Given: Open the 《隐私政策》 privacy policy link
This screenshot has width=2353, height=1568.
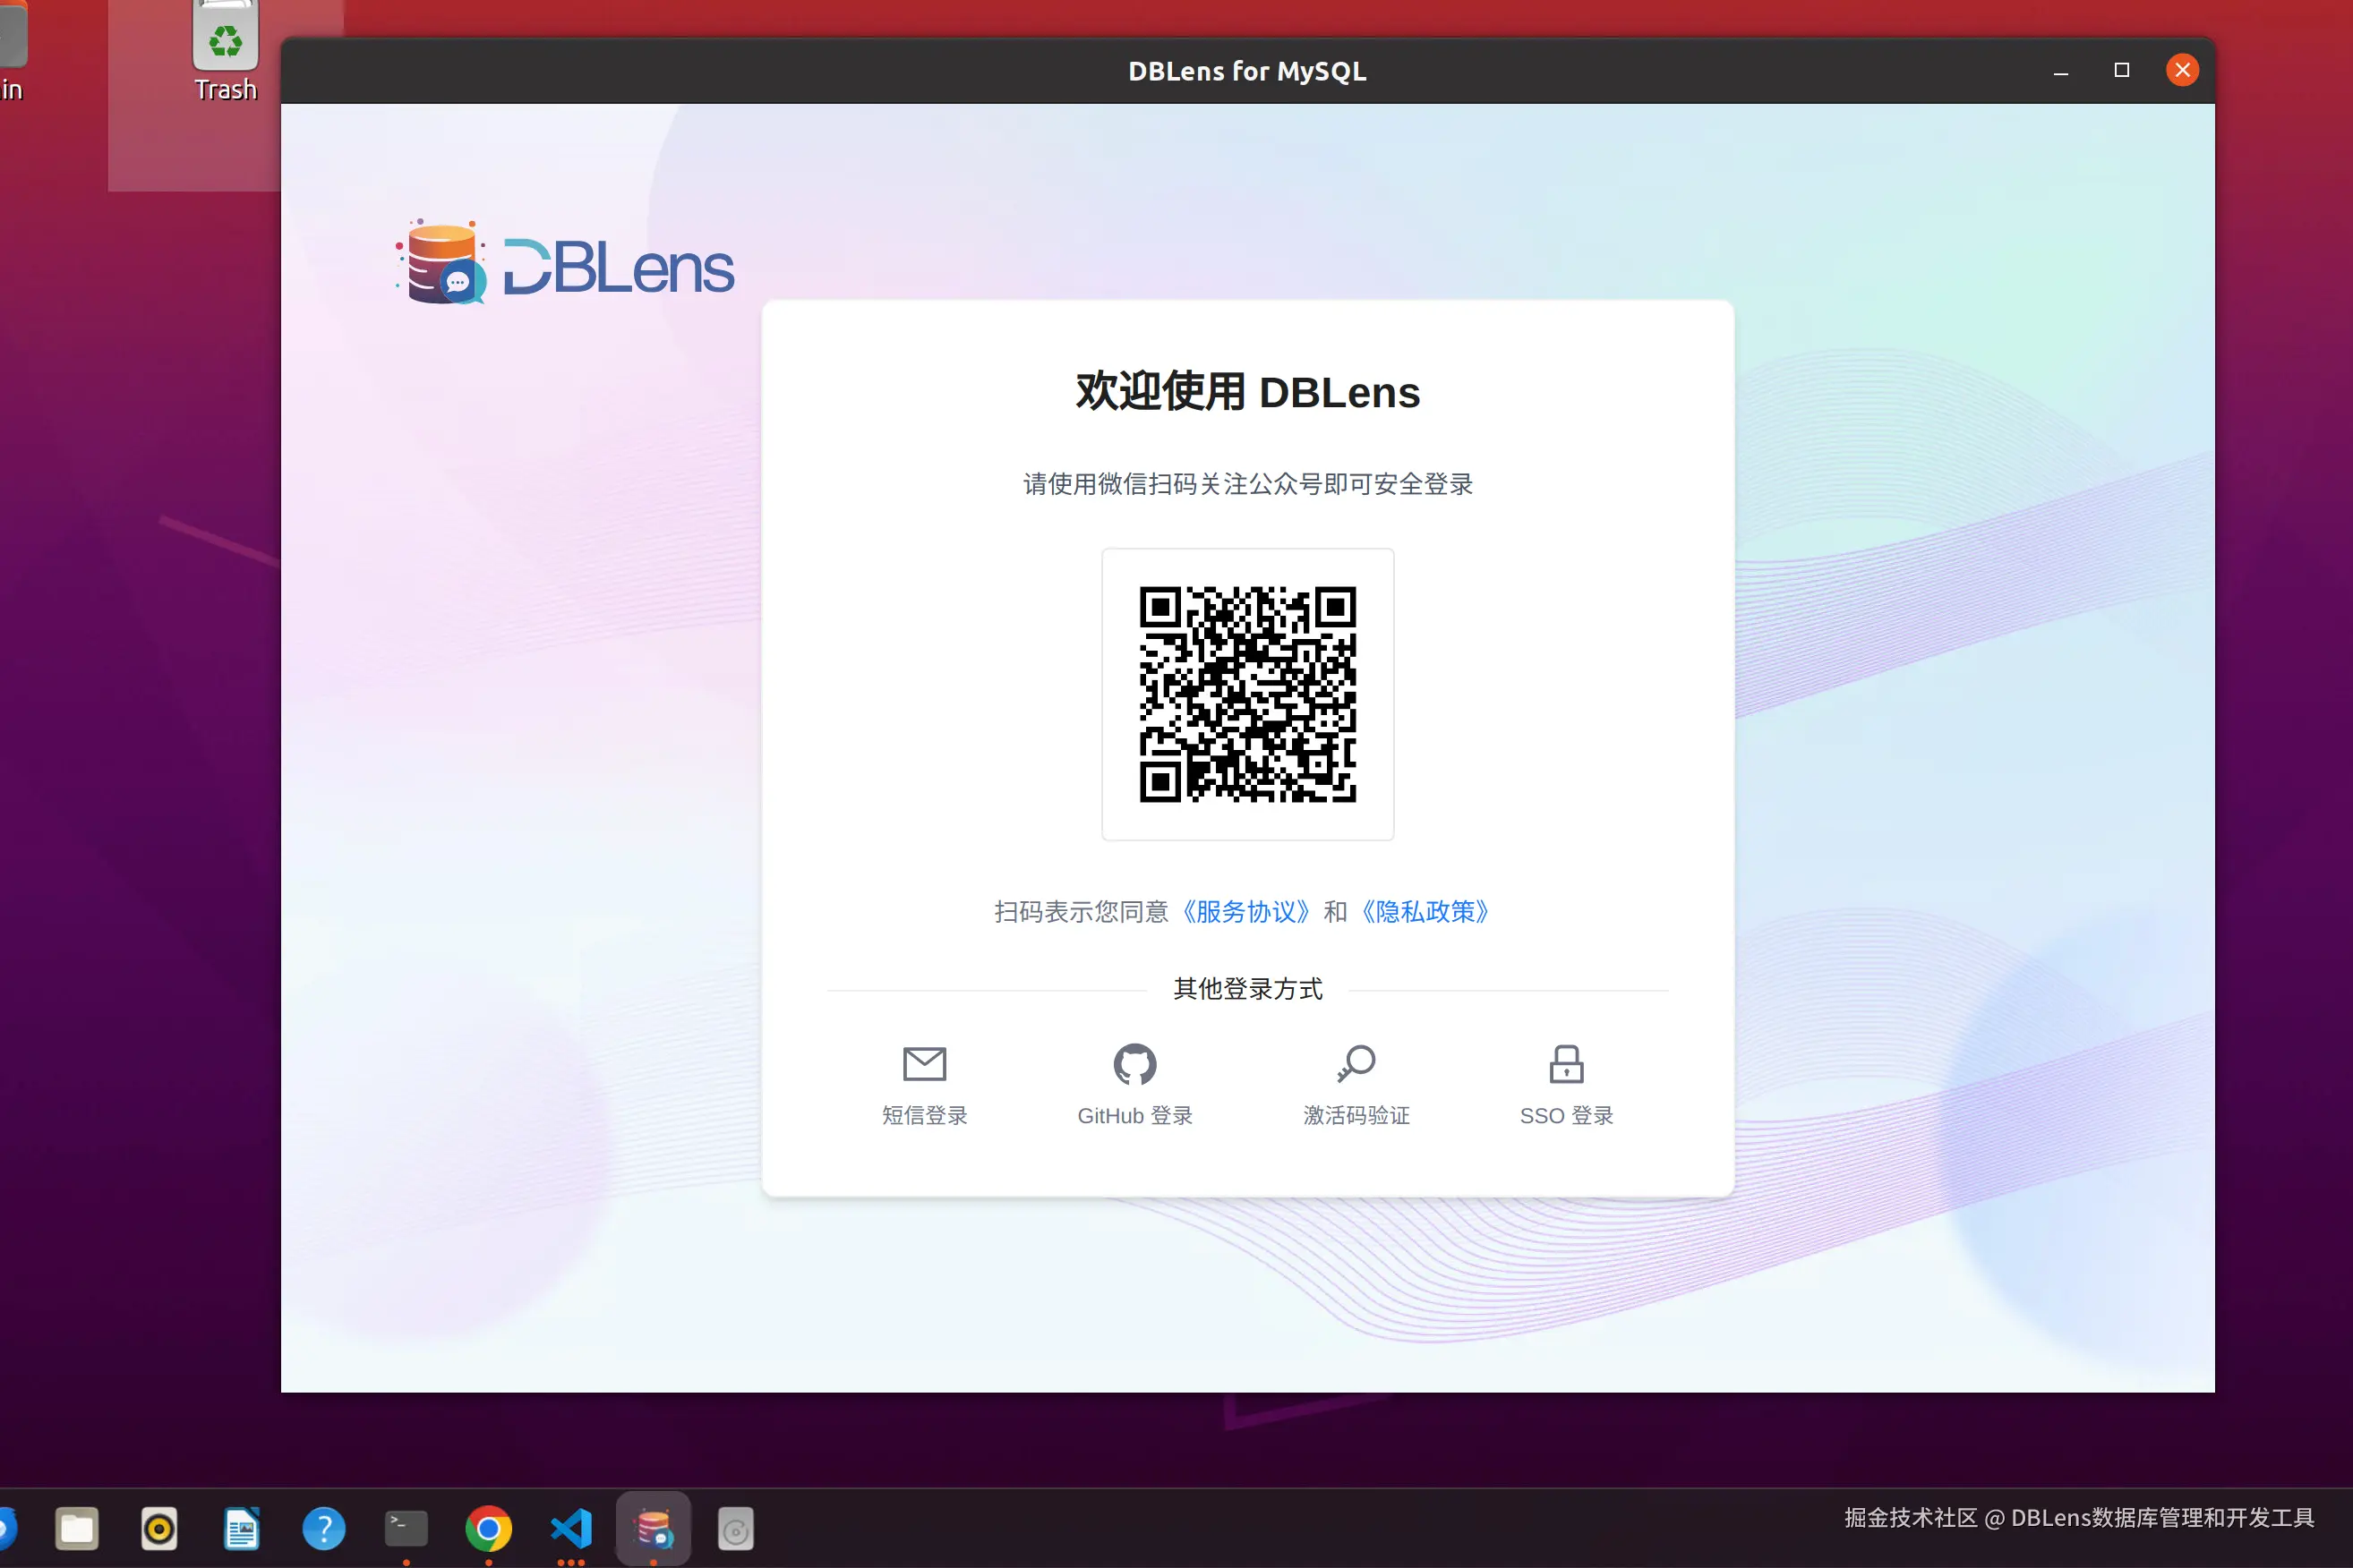Looking at the screenshot, I should [x=1425, y=912].
